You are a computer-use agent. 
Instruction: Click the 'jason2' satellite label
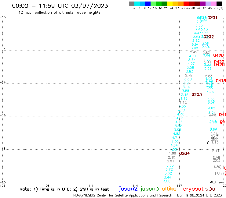pos(128,189)
